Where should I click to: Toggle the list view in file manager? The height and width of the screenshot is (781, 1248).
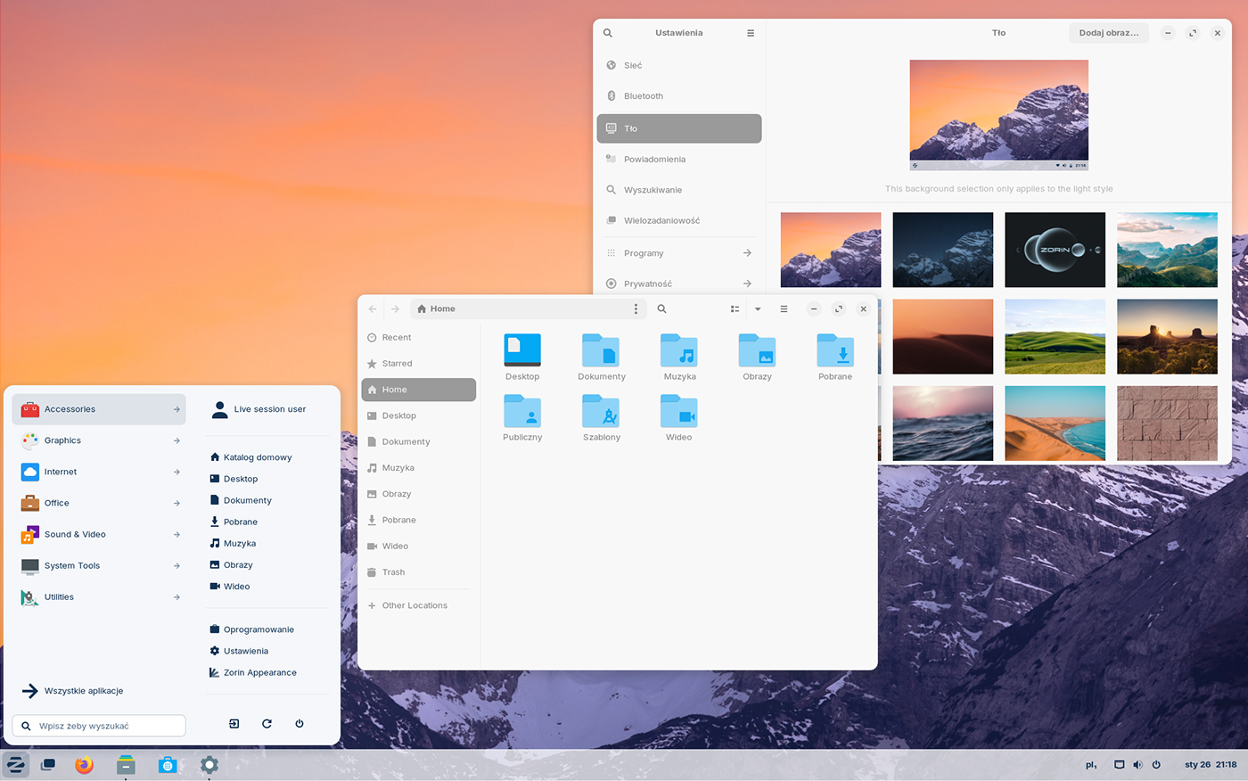point(735,308)
